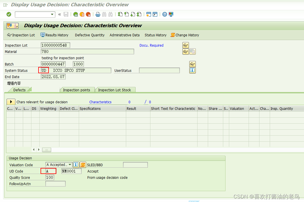The image size is (304, 202).
Task: Open Change History
Action: pos(185,35)
